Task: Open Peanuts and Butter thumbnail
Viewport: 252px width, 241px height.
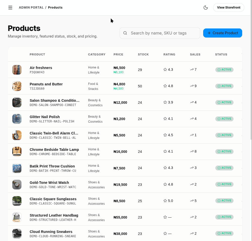Action: click(x=17, y=86)
